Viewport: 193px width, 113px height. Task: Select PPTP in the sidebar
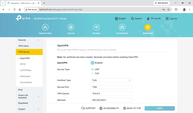coord(23,64)
